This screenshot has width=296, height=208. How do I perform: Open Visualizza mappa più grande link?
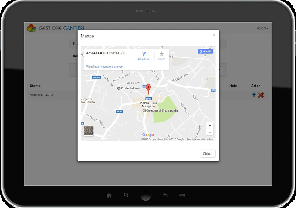(104, 67)
